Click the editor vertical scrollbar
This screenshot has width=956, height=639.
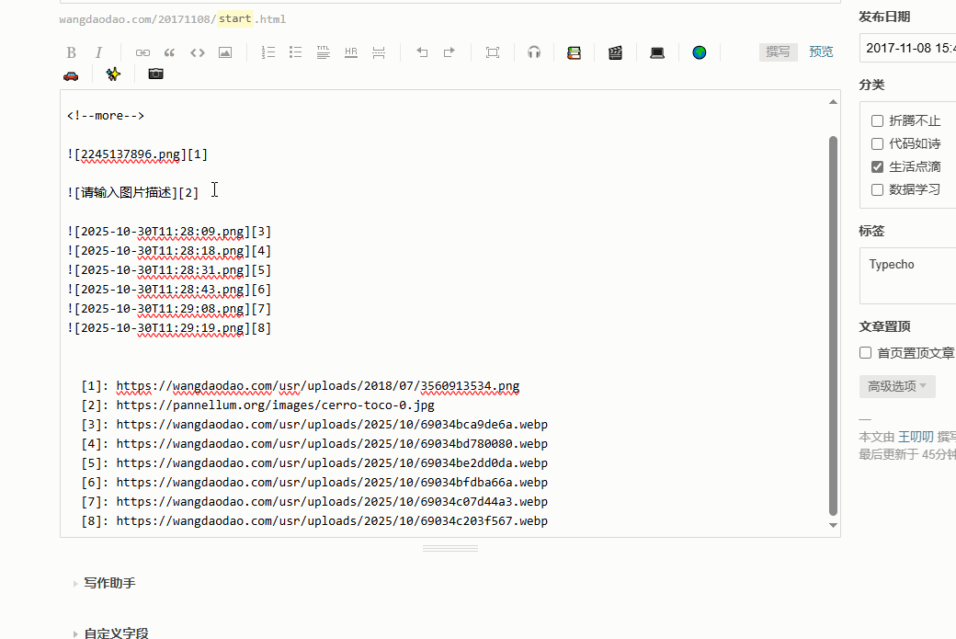(833, 322)
